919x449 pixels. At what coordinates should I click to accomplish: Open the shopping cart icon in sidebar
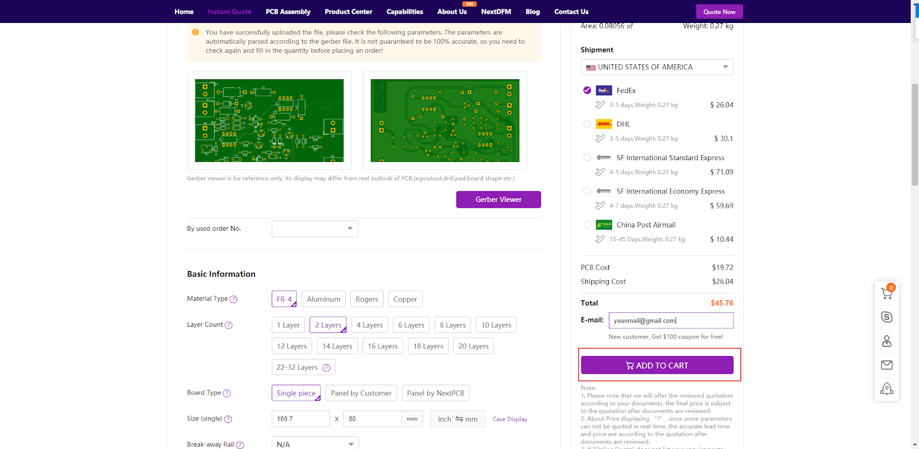pos(886,293)
